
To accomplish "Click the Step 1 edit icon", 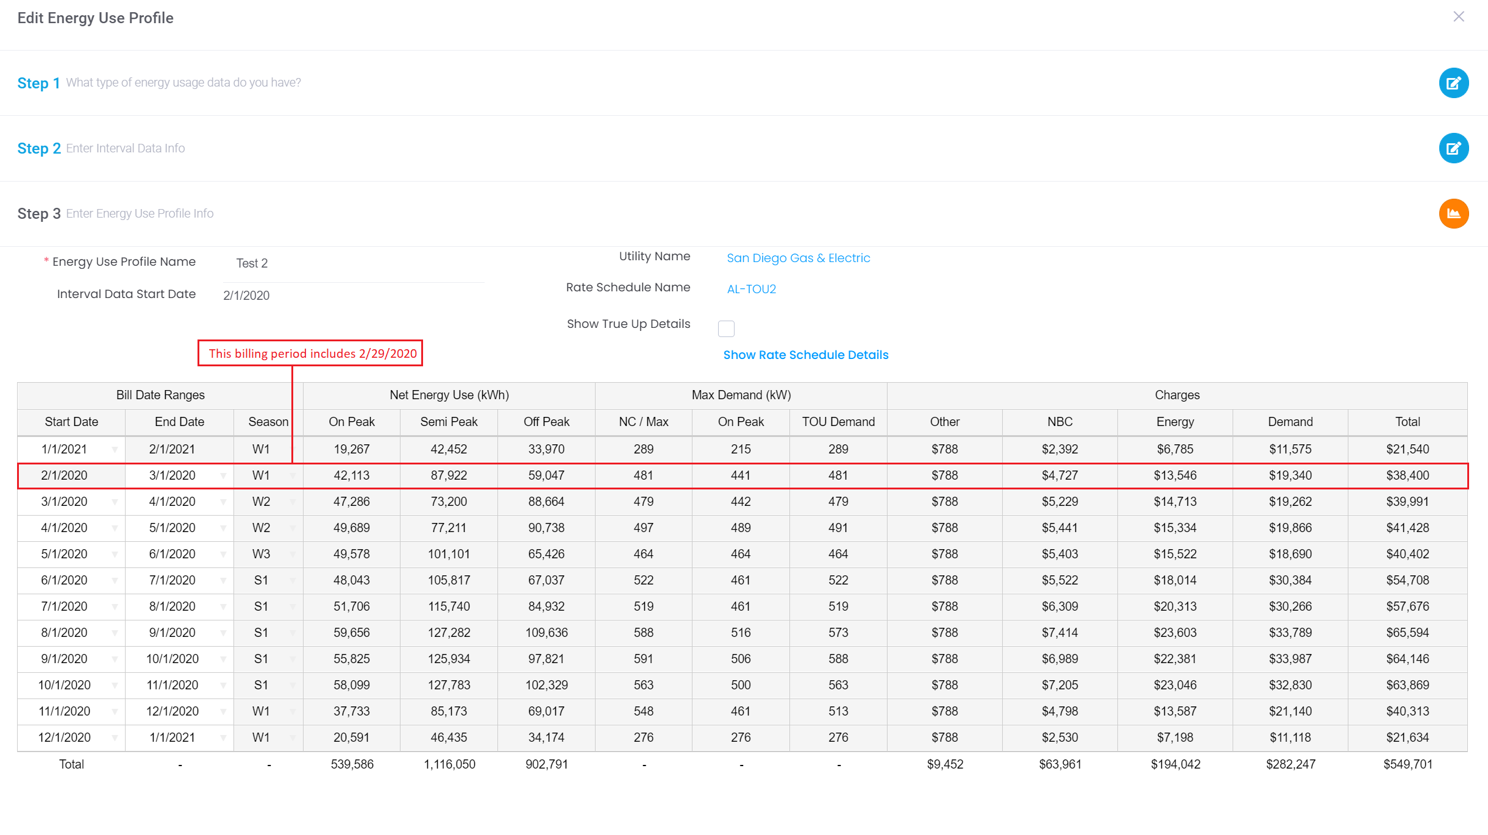I will tap(1453, 83).
